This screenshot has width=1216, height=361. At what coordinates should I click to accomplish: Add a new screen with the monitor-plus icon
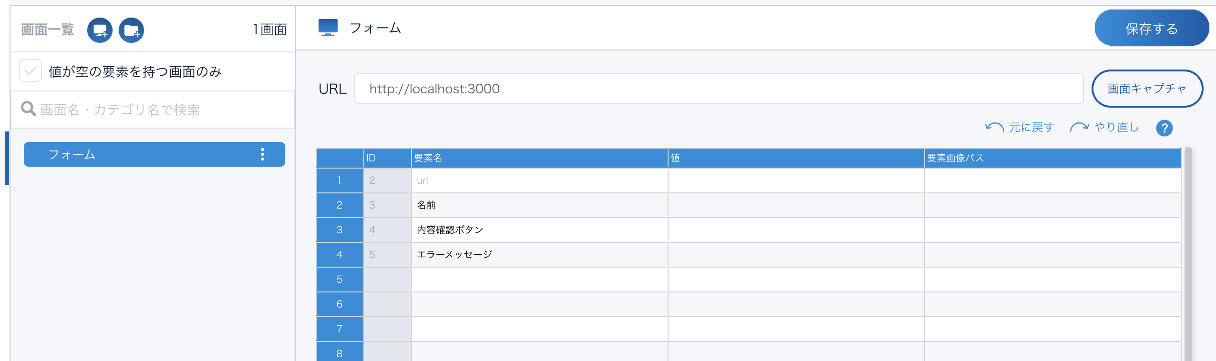pos(100,30)
